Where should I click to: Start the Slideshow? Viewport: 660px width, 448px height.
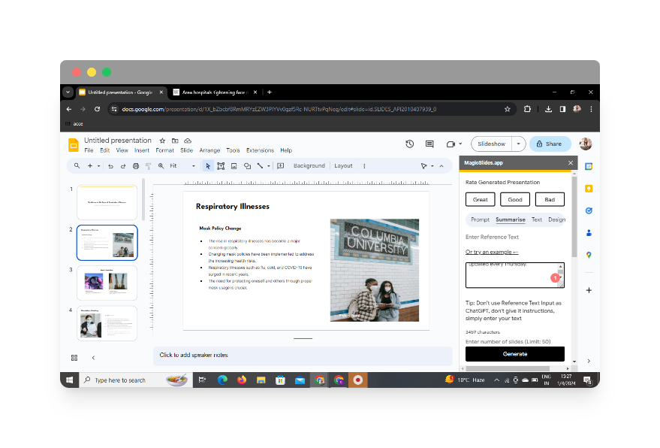click(492, 144)
